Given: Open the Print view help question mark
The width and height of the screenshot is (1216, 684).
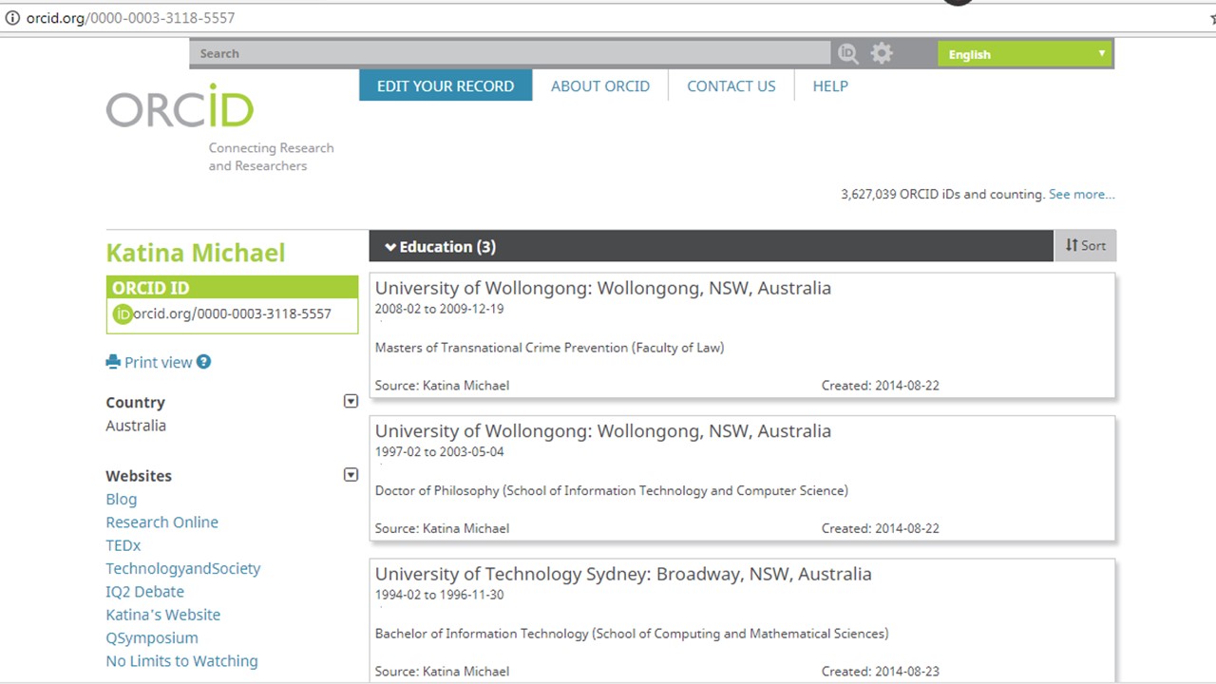Looking at the screenshot, I should tap(203, 362).
